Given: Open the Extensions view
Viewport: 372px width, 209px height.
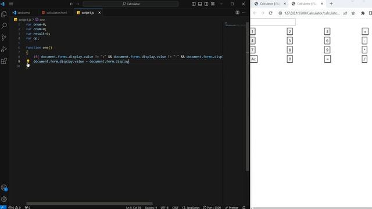Looking at the screenshot, I should [x=4, y=61].
